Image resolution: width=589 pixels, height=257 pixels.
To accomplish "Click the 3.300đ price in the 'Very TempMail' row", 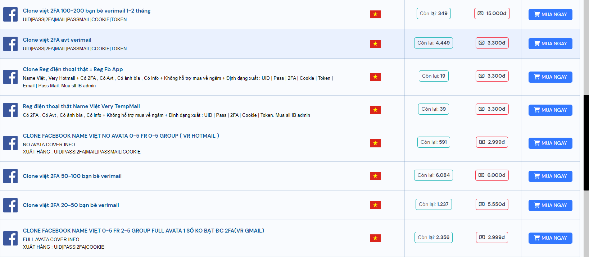I will 492,109.
